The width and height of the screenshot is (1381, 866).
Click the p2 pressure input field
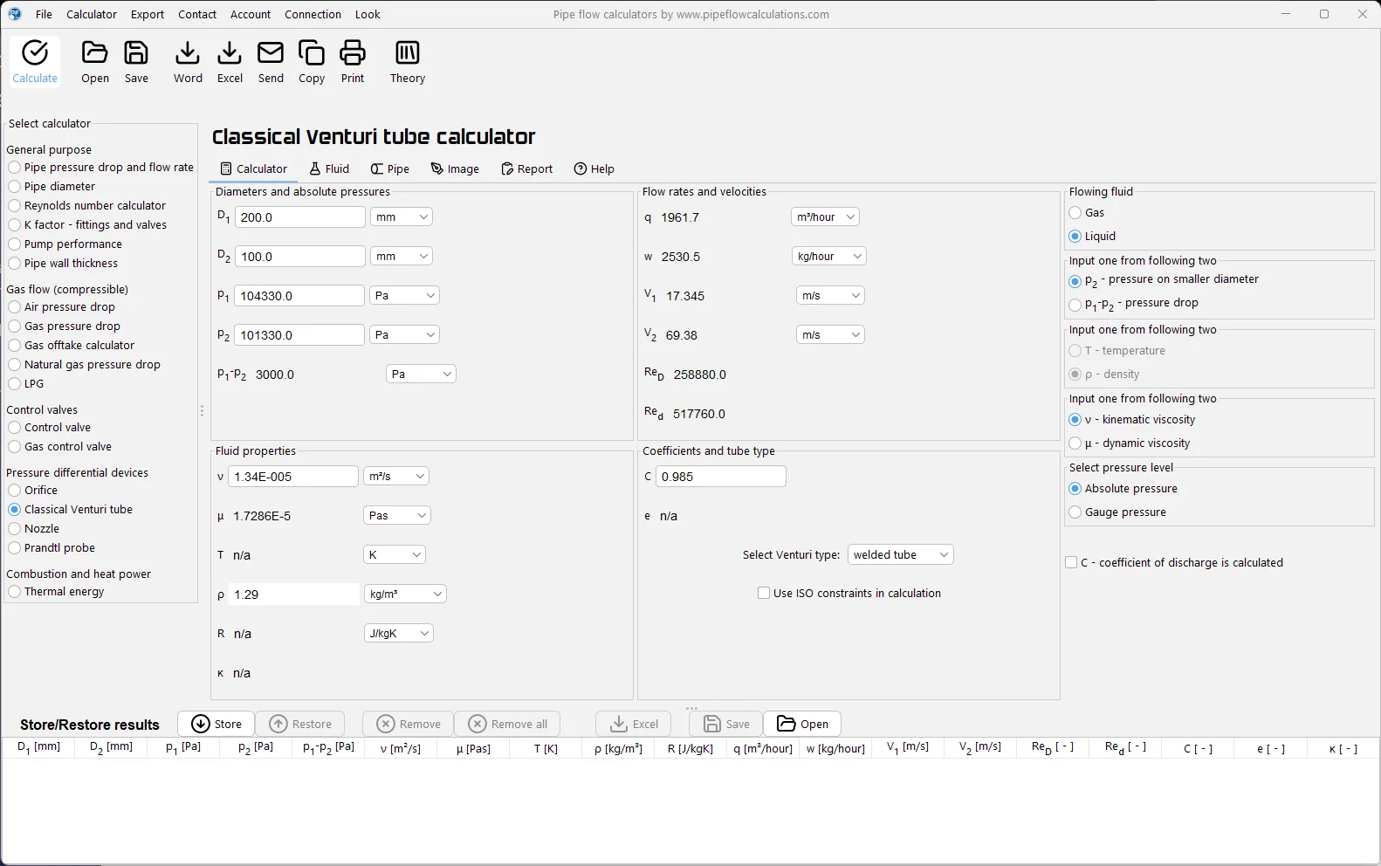(299, 335)
